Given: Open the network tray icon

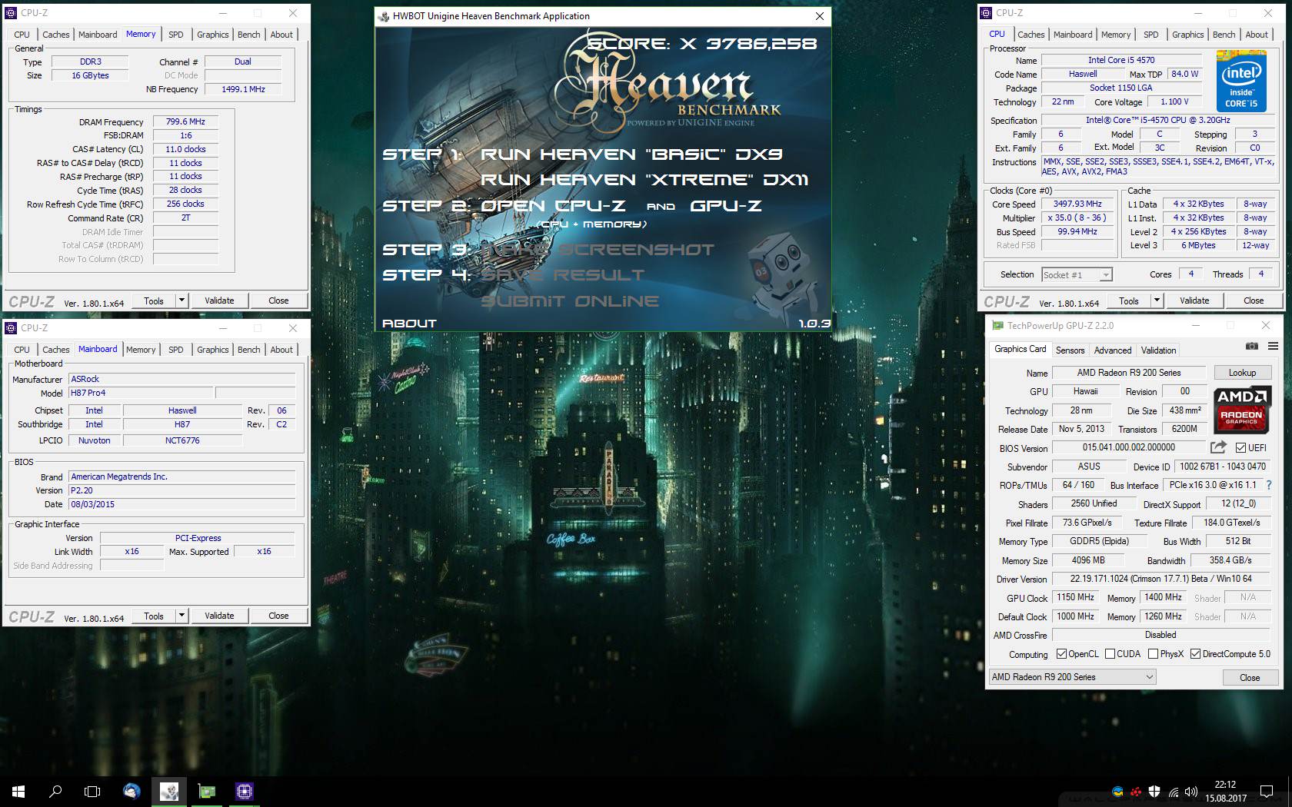Looking at the screenshot, I should 1174,792.
